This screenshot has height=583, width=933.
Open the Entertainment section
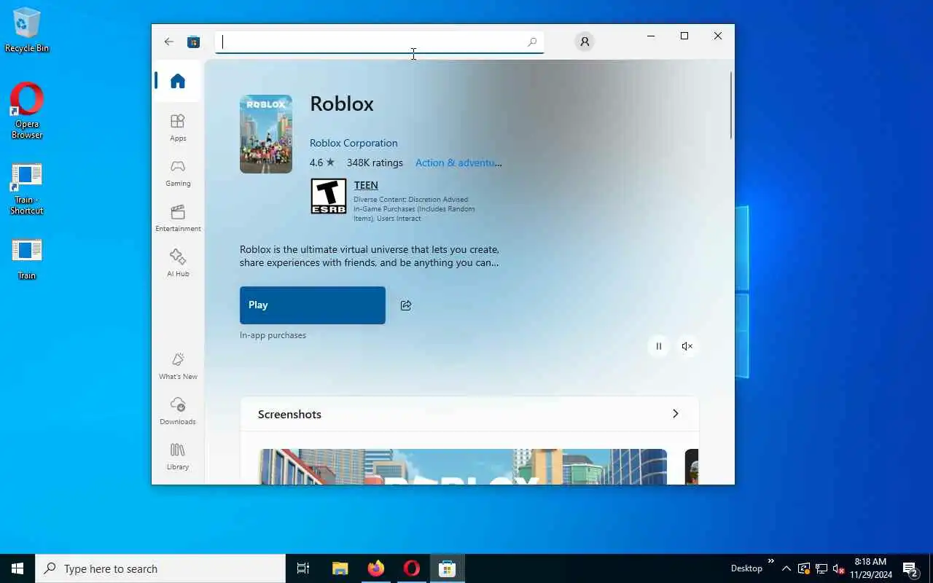pos(178,218)
